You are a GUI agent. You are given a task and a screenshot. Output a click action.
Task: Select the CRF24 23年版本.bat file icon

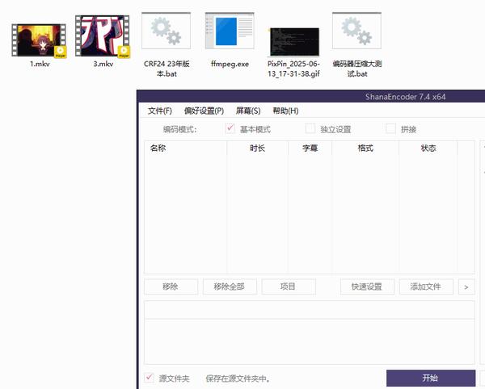[166, 31]
